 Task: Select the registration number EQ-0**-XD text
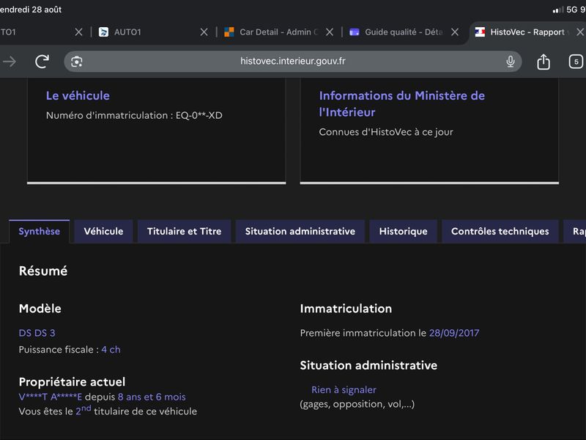[199, 115]
